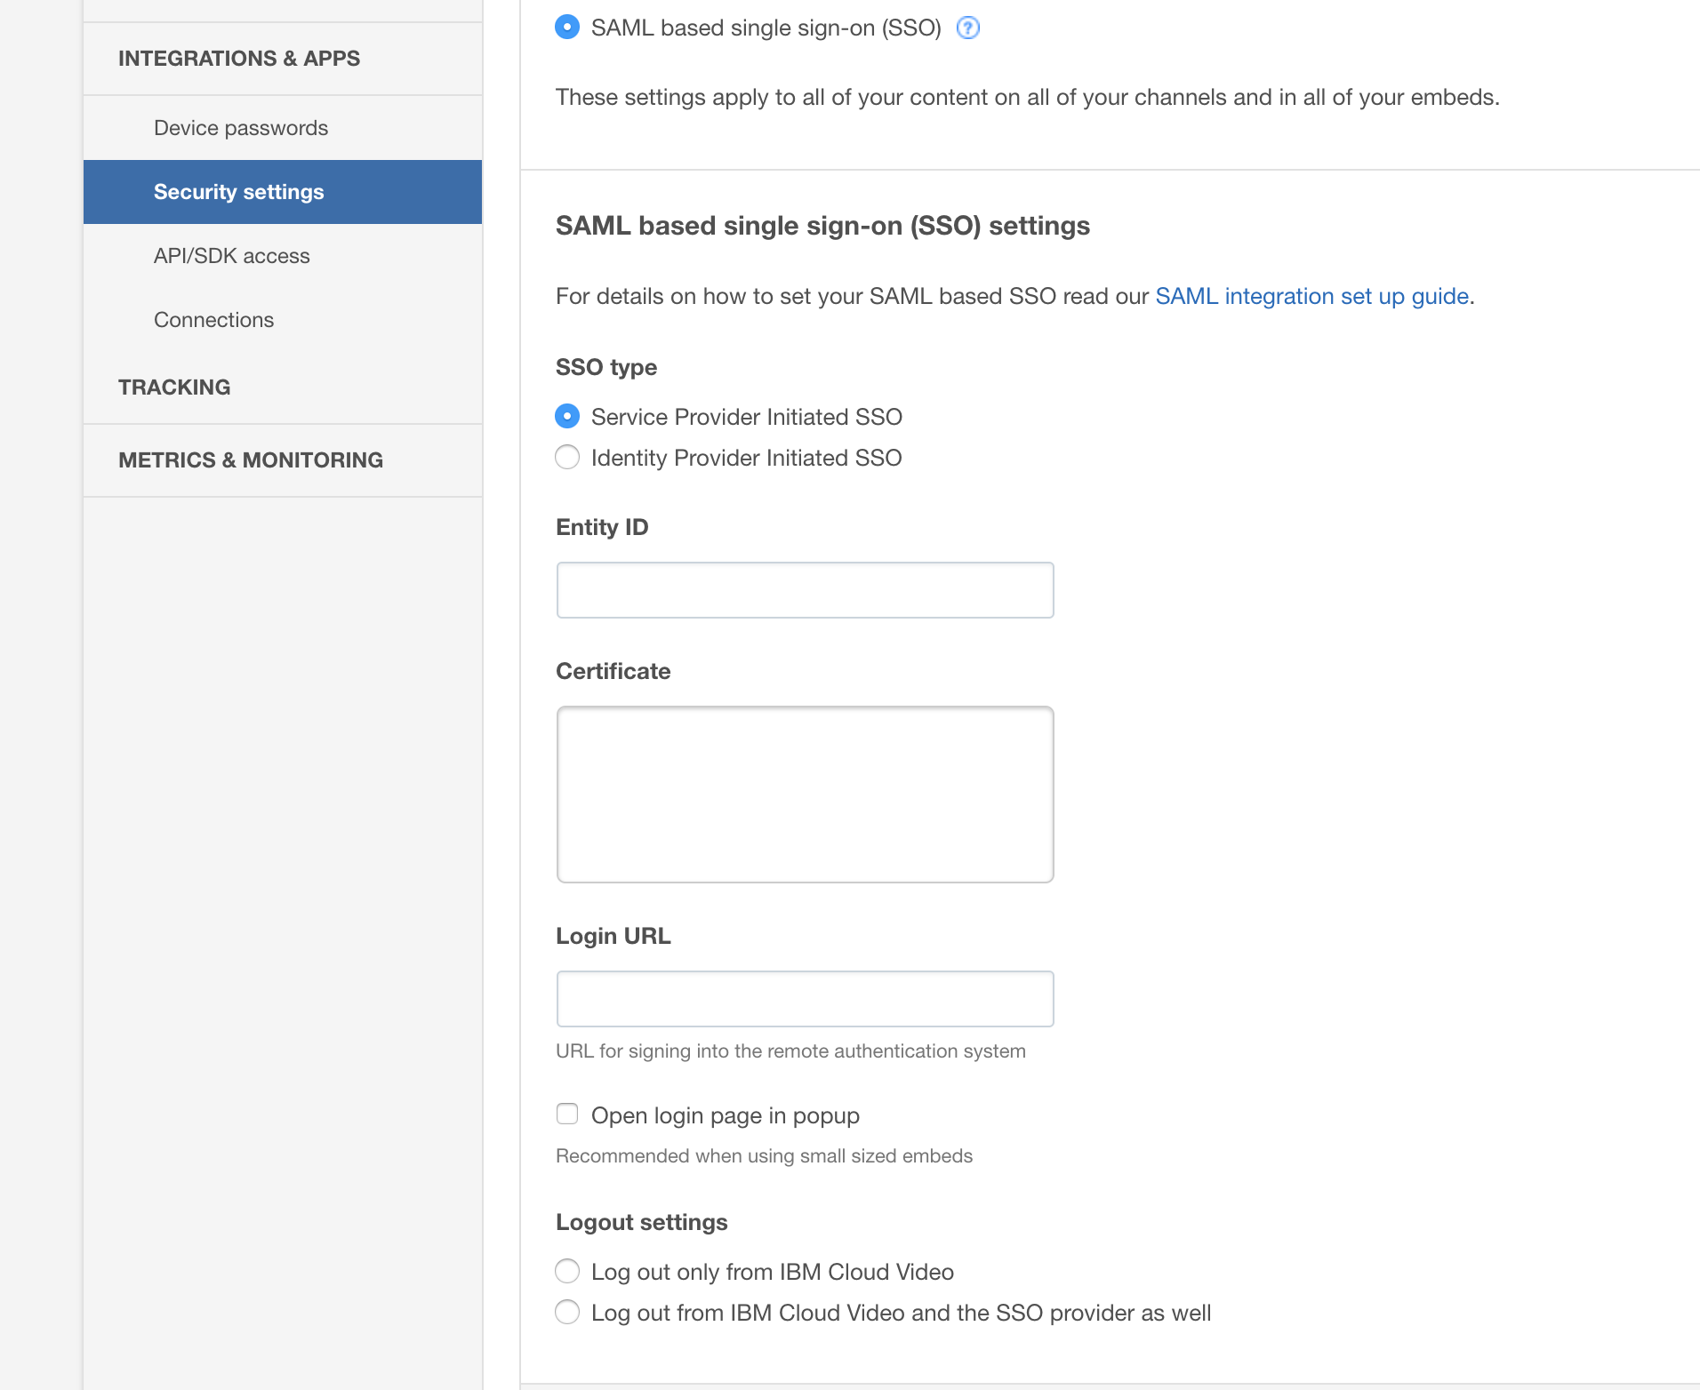The height and width of the screenshot is (1390, 1700).
Task: Choose Service Provider Initiated SSO
Action: click(567, 416)
